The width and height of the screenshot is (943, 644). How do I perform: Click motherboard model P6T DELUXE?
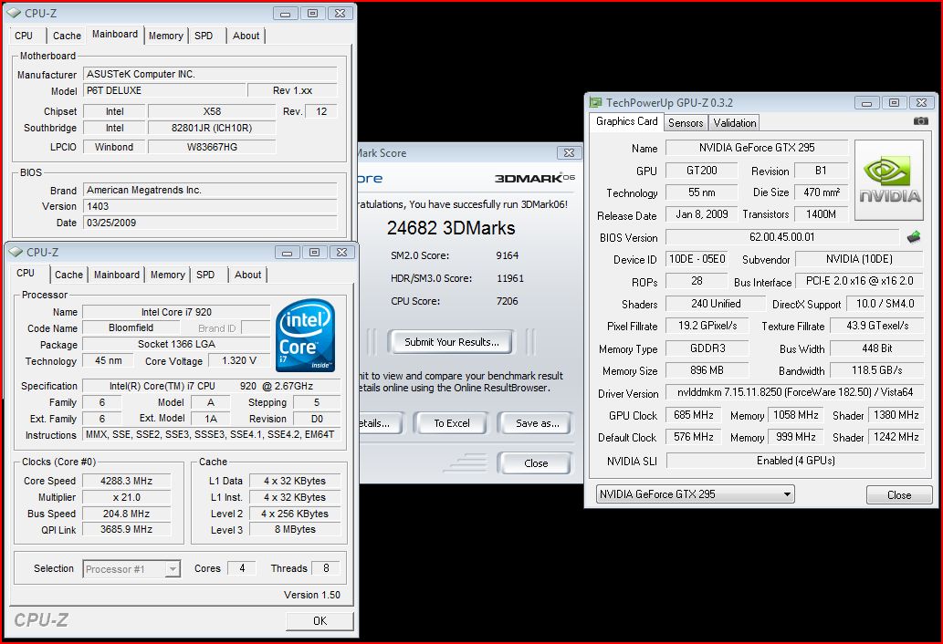point(164,90)
